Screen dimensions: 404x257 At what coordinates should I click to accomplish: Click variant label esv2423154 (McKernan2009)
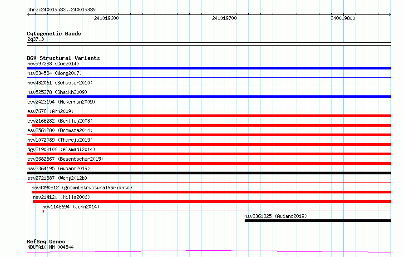(61, 102)
